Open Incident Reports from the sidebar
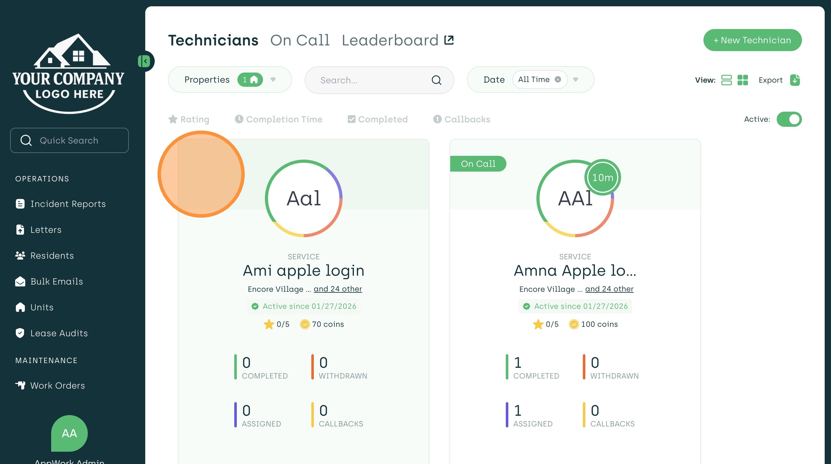The width and height of the screenshot is (831, 464). tap(68, 204)
